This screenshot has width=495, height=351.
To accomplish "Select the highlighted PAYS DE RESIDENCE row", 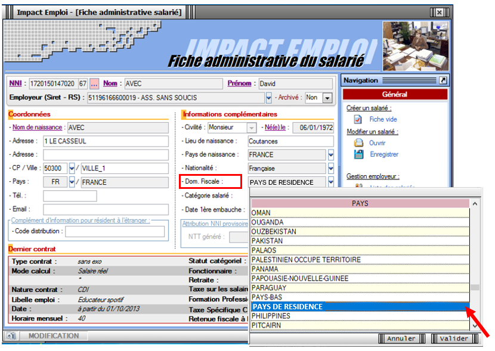I will [360, 306].
